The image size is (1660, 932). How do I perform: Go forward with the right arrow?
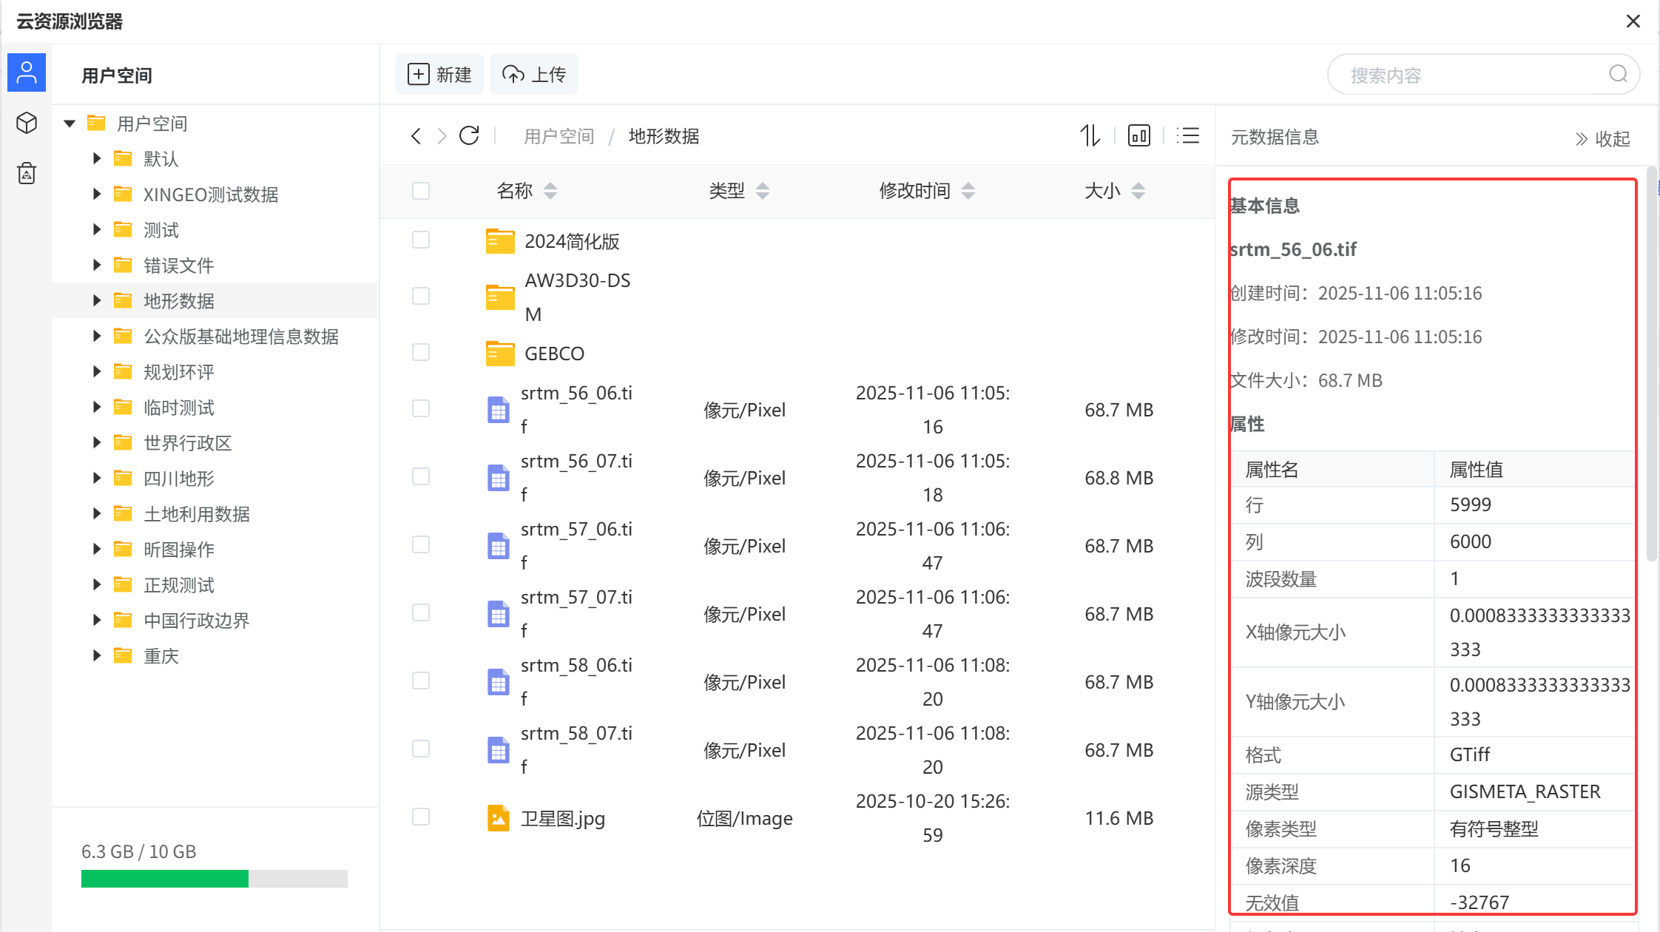(x=442, y=136)
